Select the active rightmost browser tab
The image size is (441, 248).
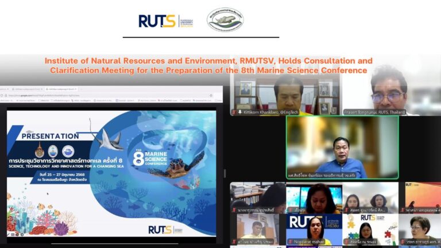click(61, 89)
